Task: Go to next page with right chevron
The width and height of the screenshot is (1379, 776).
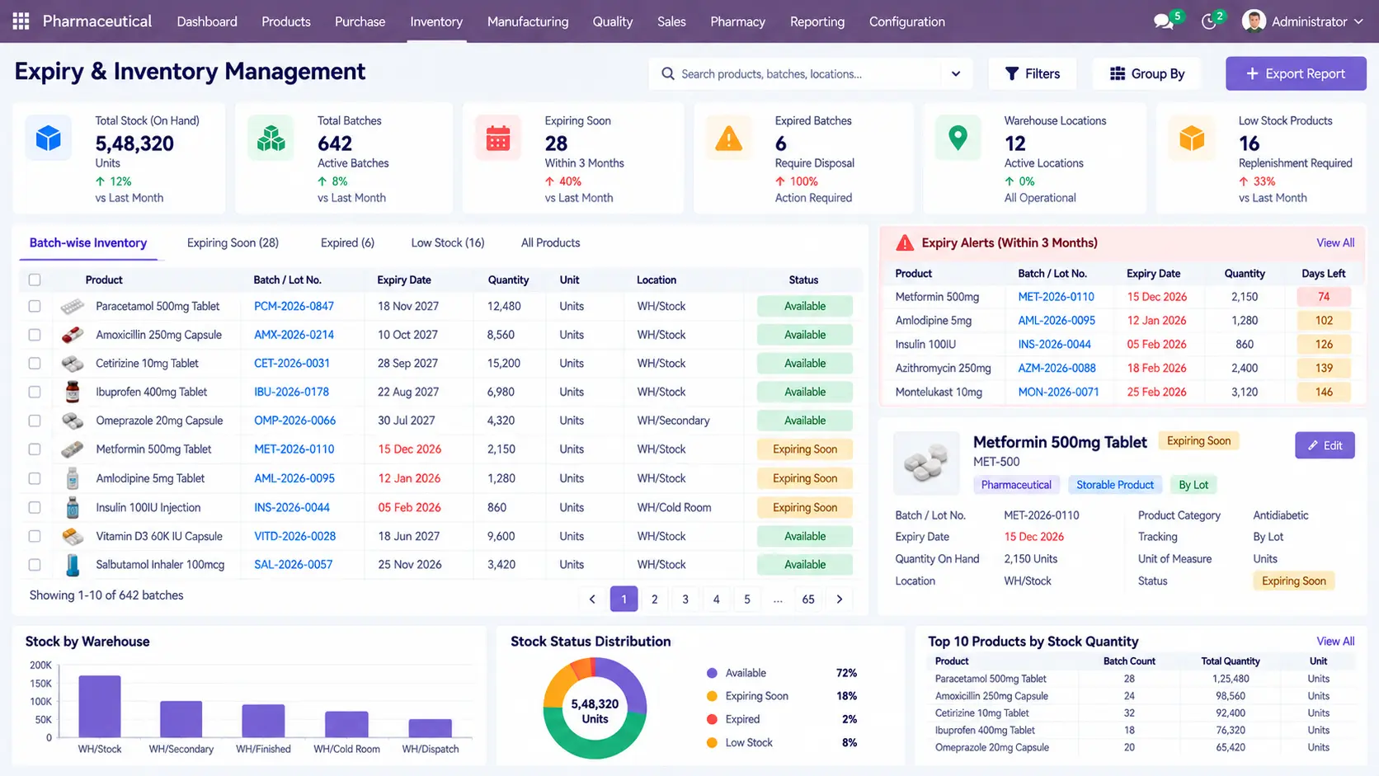Action: (x=840, y=600)
